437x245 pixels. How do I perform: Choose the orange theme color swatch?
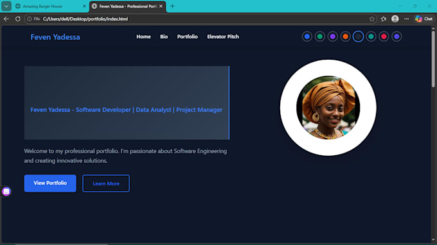click(x=345, y=37)
